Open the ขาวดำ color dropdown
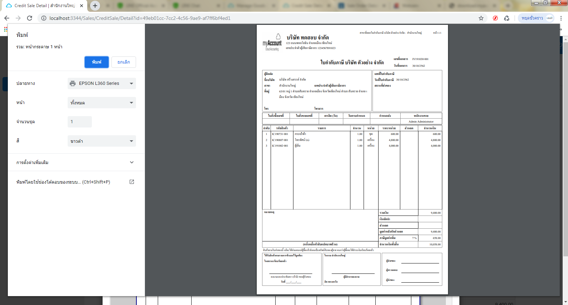Image resolution: width=568 pixels, height=305 pixels. 102,141
